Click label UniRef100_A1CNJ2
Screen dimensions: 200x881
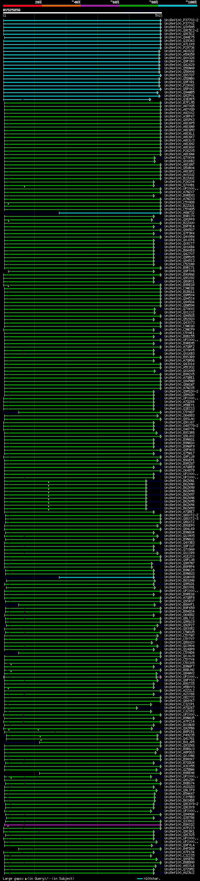pyautogui.click(x=179, y=873)
